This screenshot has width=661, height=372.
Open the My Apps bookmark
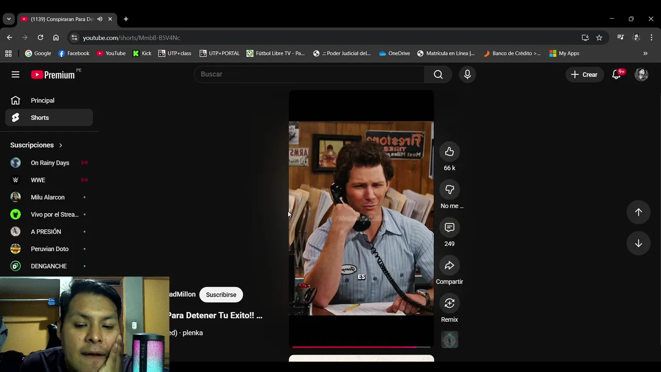tap(564, 53)
